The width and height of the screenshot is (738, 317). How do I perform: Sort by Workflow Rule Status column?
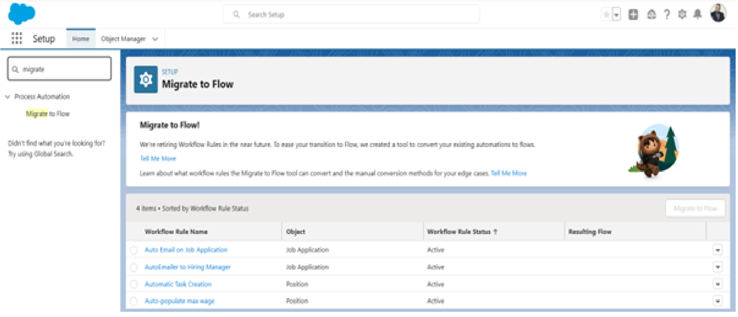(462, 232)
